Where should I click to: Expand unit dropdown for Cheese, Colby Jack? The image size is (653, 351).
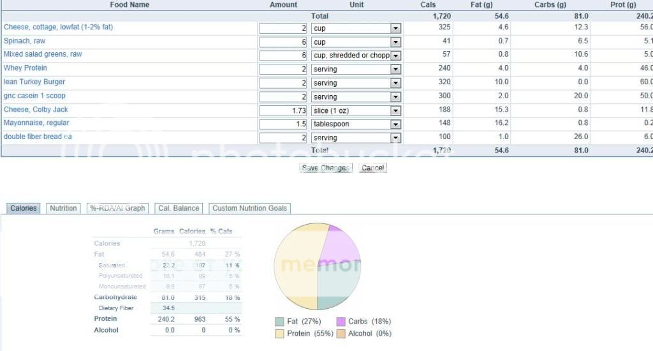pyautogui.click(x=395, y=111)
